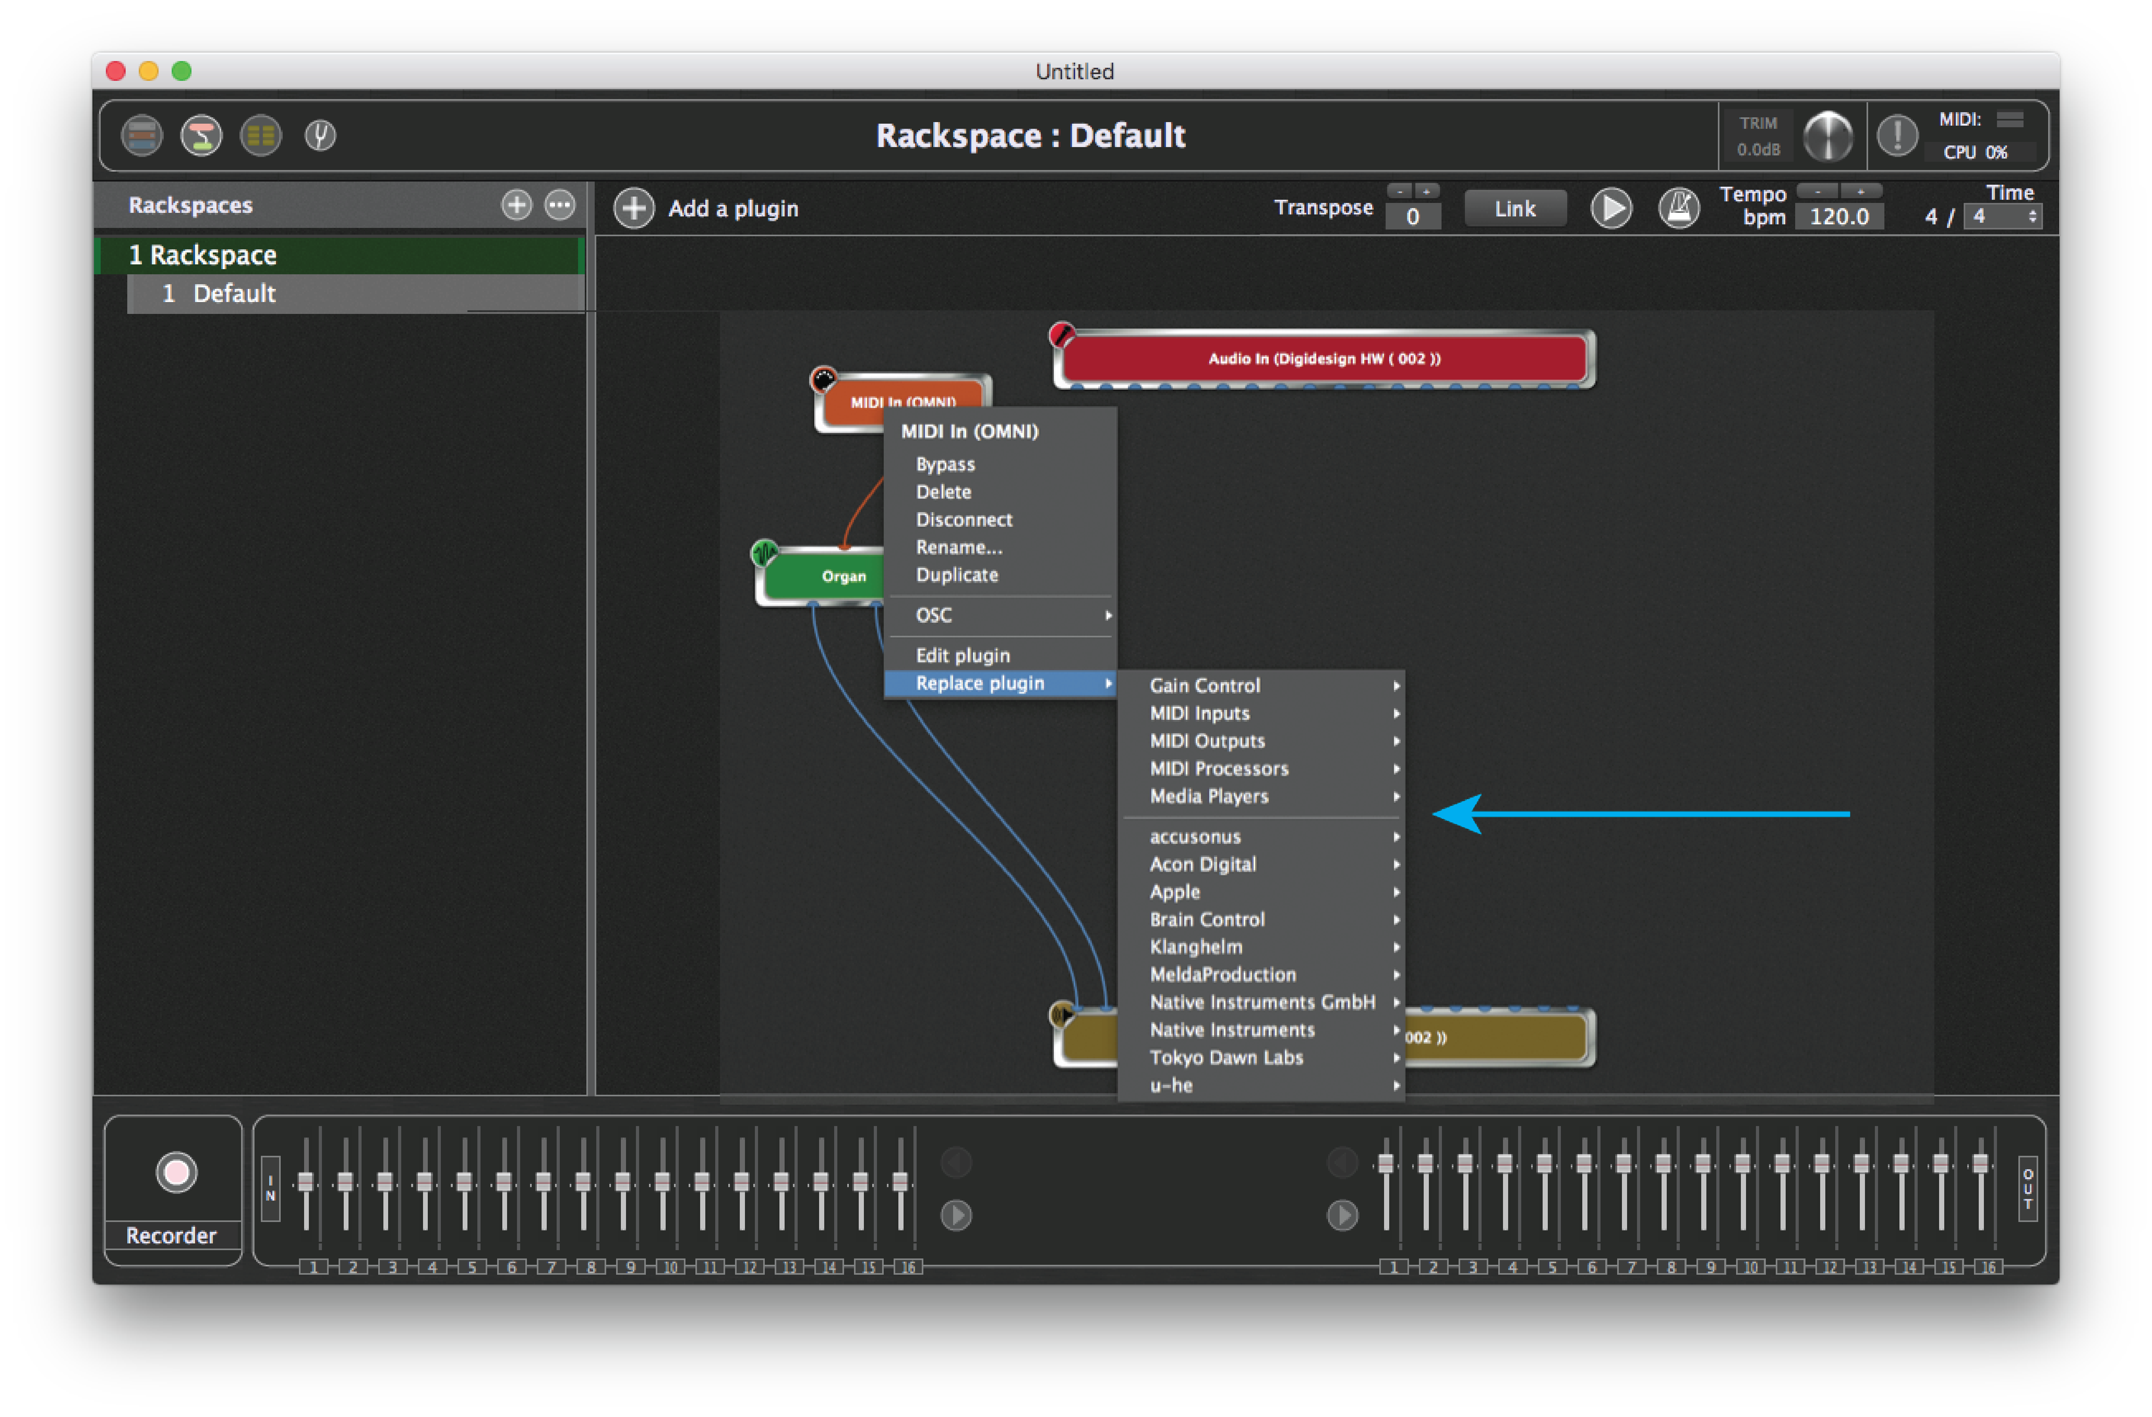This screenshot has width=2152, height=1417.
Task: Expand MIDI Processors submenu
Action: pos(1262,768)
